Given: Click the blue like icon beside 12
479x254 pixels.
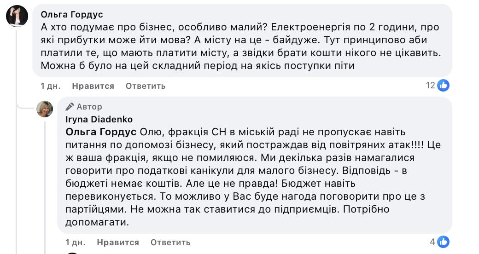Looking at the screenshot, I should pyautogui.click(x=444, y=85).
